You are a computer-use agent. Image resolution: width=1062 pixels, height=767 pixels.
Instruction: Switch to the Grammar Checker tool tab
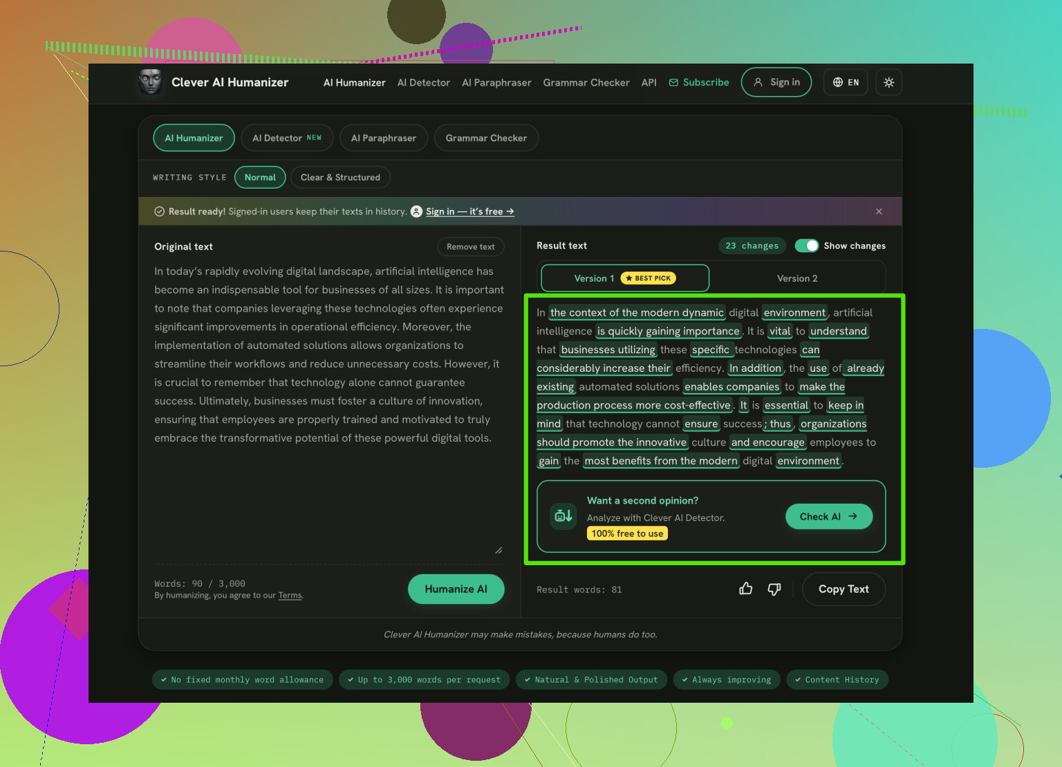pos(486,138)
